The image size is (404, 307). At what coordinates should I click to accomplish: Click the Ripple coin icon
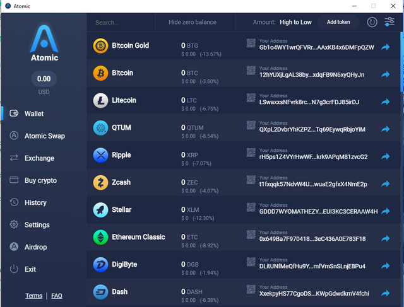click(x=100, y=155)
